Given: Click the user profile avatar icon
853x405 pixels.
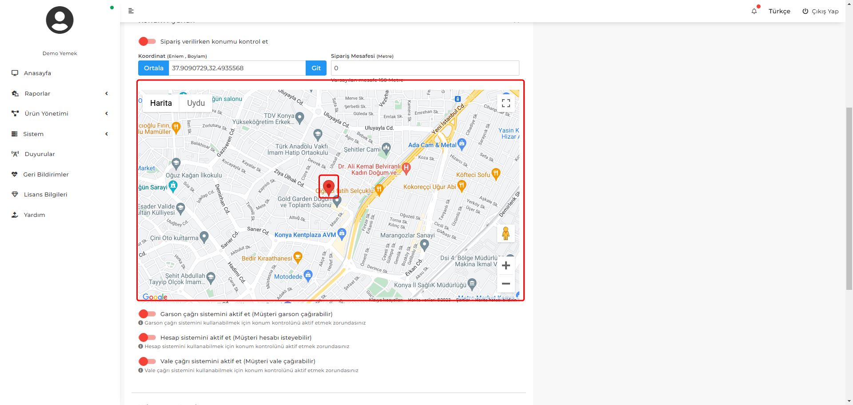Looking at the screenshot, I should [x=60, y=20].
